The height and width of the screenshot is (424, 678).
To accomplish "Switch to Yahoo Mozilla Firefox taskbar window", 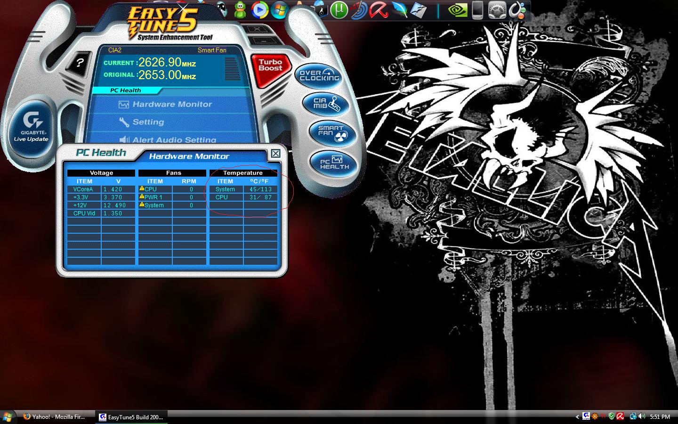I will [x=55, y=416].
